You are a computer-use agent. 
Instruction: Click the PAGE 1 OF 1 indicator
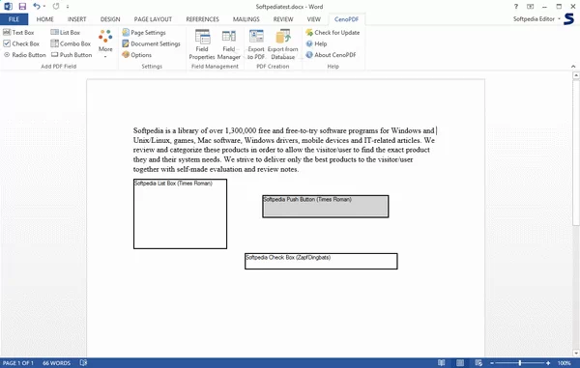(x=18, y=363)
